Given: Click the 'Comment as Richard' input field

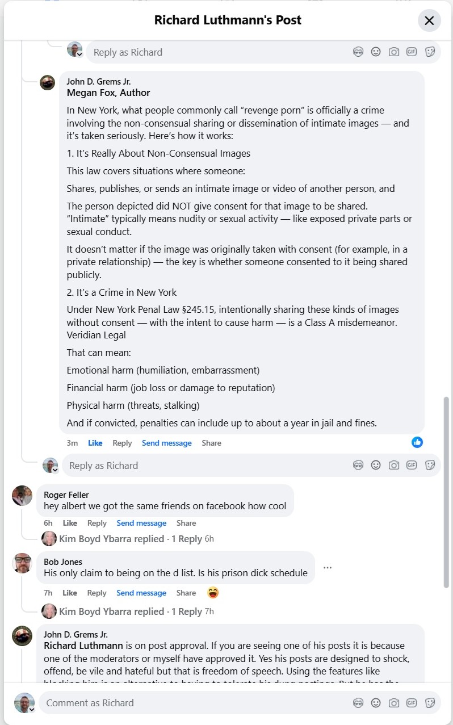Looking at the screenshot, I should [x=193, y=703].
